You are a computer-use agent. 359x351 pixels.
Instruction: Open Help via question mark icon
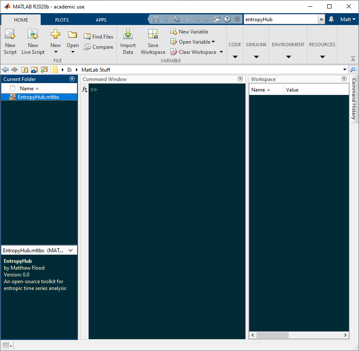[x=227, y=19]
